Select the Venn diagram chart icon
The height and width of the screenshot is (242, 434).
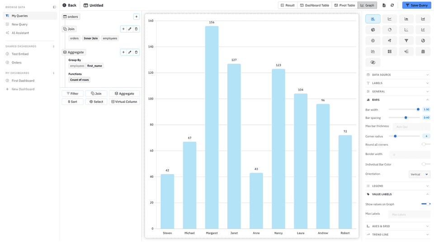(x=373, y=62)
